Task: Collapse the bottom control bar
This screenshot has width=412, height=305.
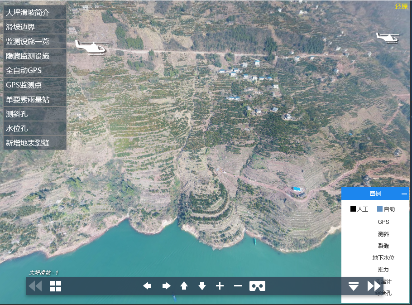Action: tap(354, 286)
